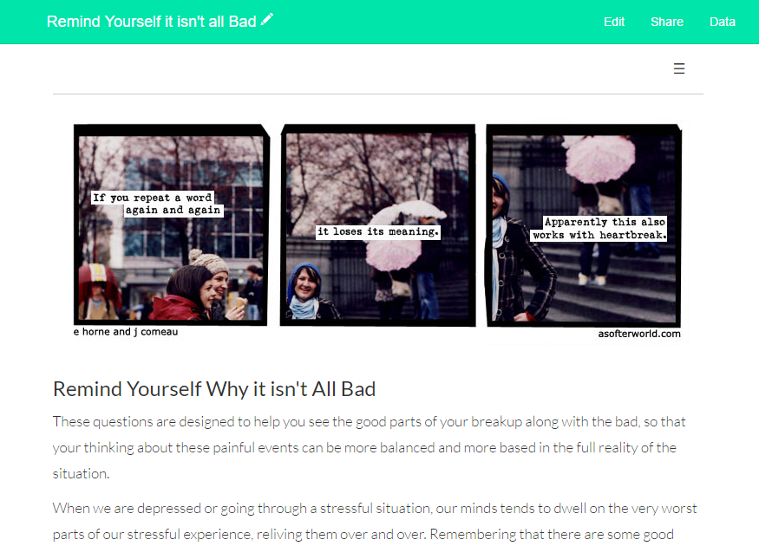Select the heading 'Remind Yourself Why it isn't All Bad'
The height and width of the screenshot is (546, 759).
click(x=214, y=389)
